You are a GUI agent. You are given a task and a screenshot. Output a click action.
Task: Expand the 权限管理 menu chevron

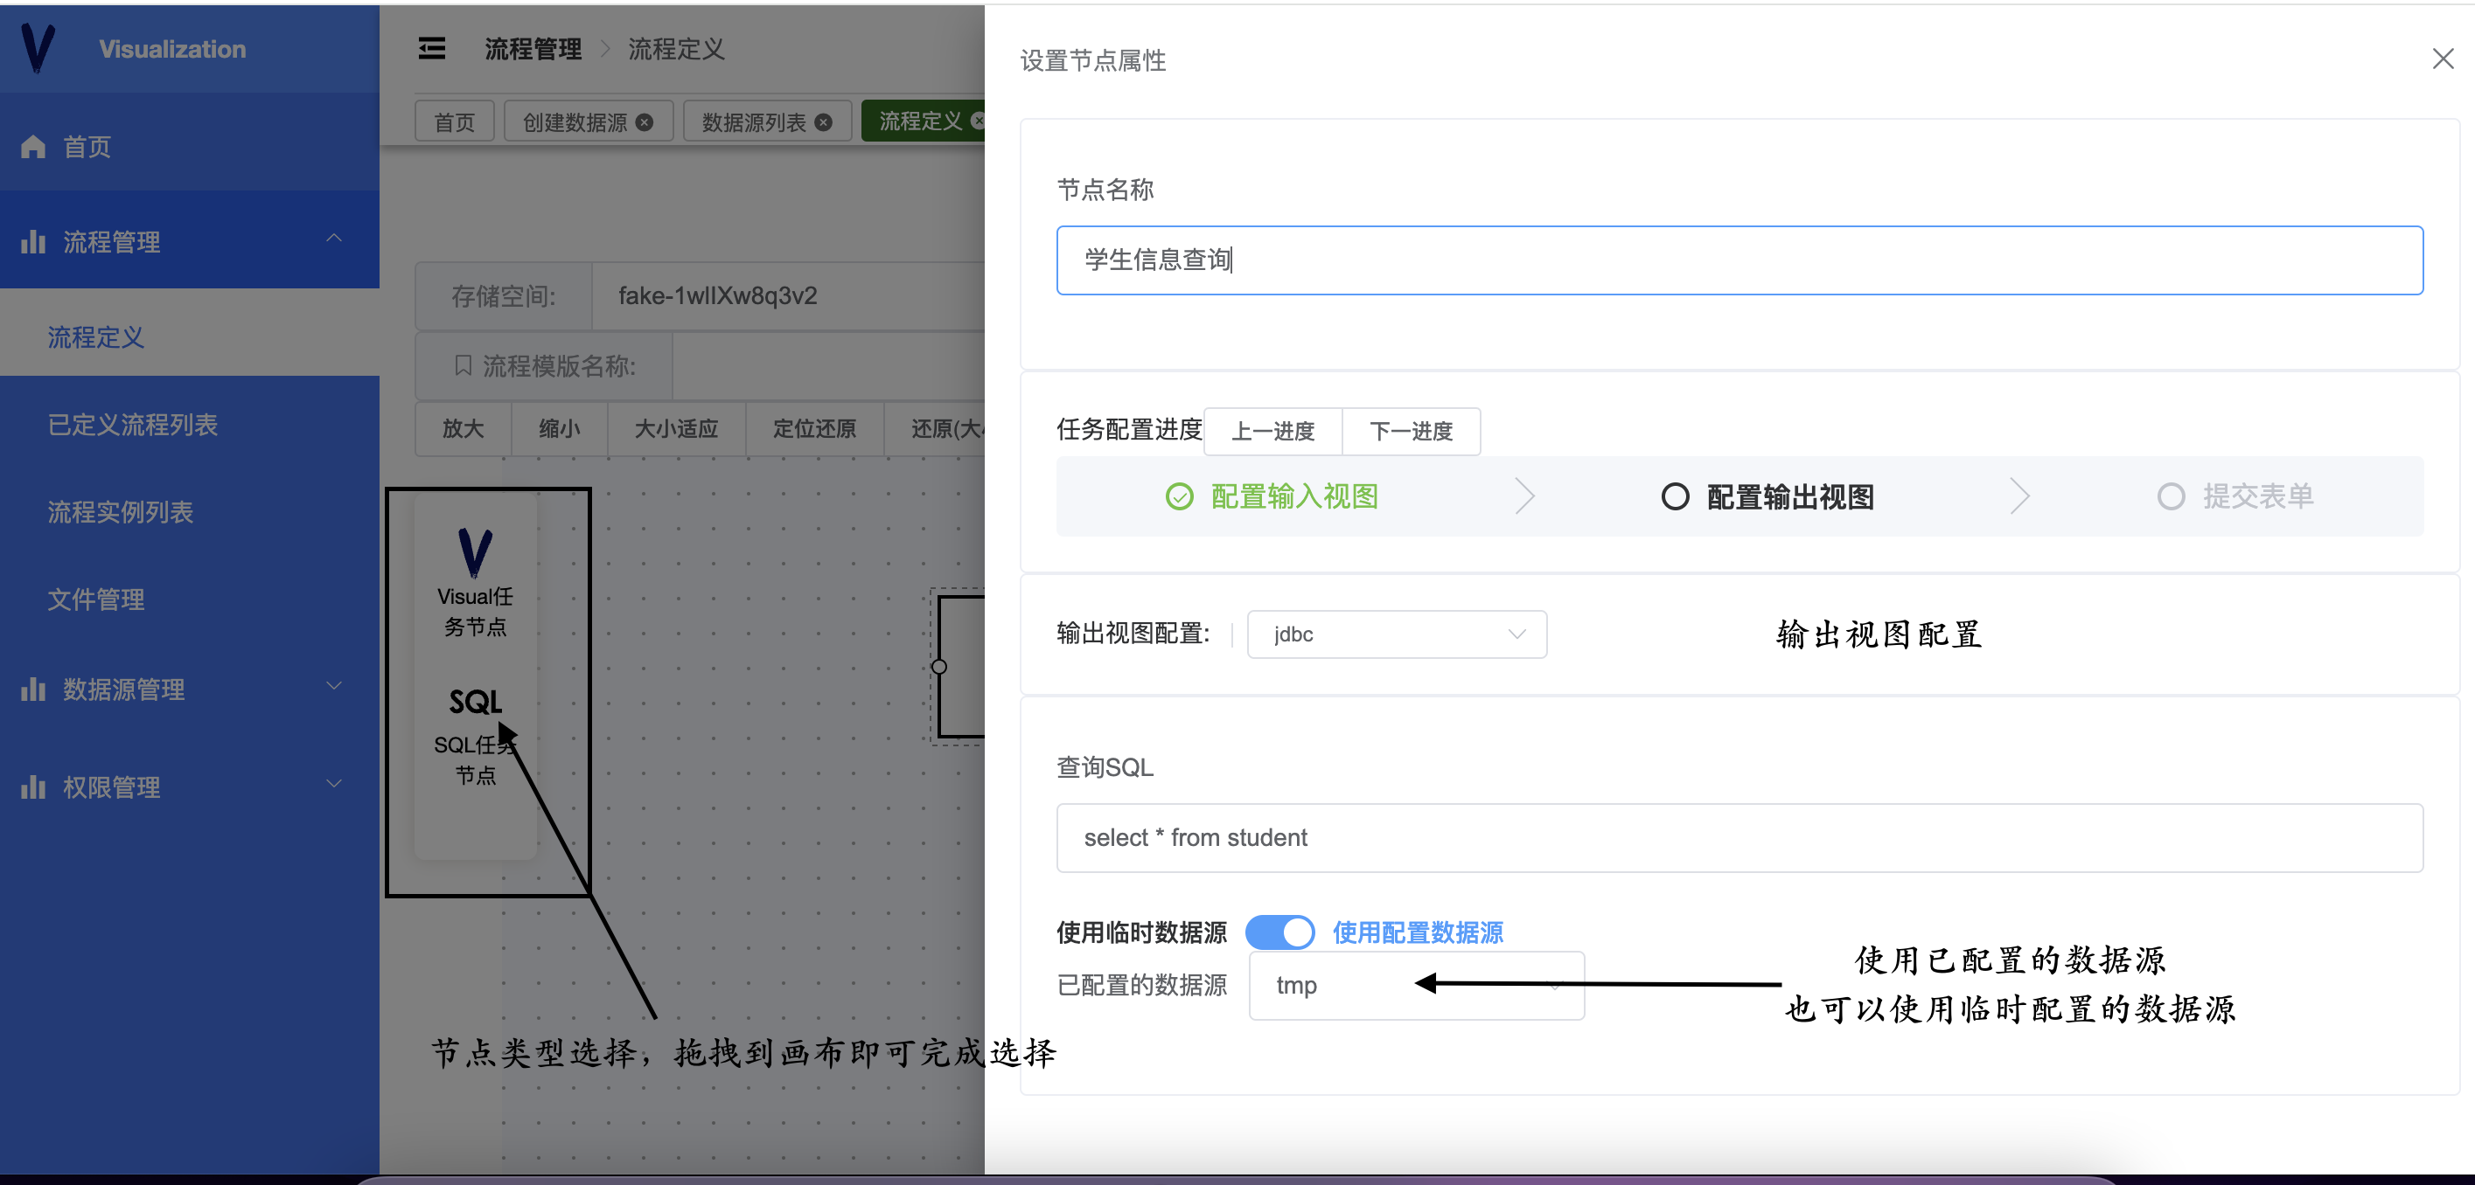point(334,784)
